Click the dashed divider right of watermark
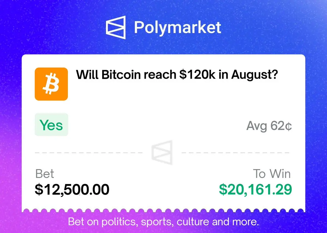The image size is (327, 233). pyautogui.click(x=235, y=153)
